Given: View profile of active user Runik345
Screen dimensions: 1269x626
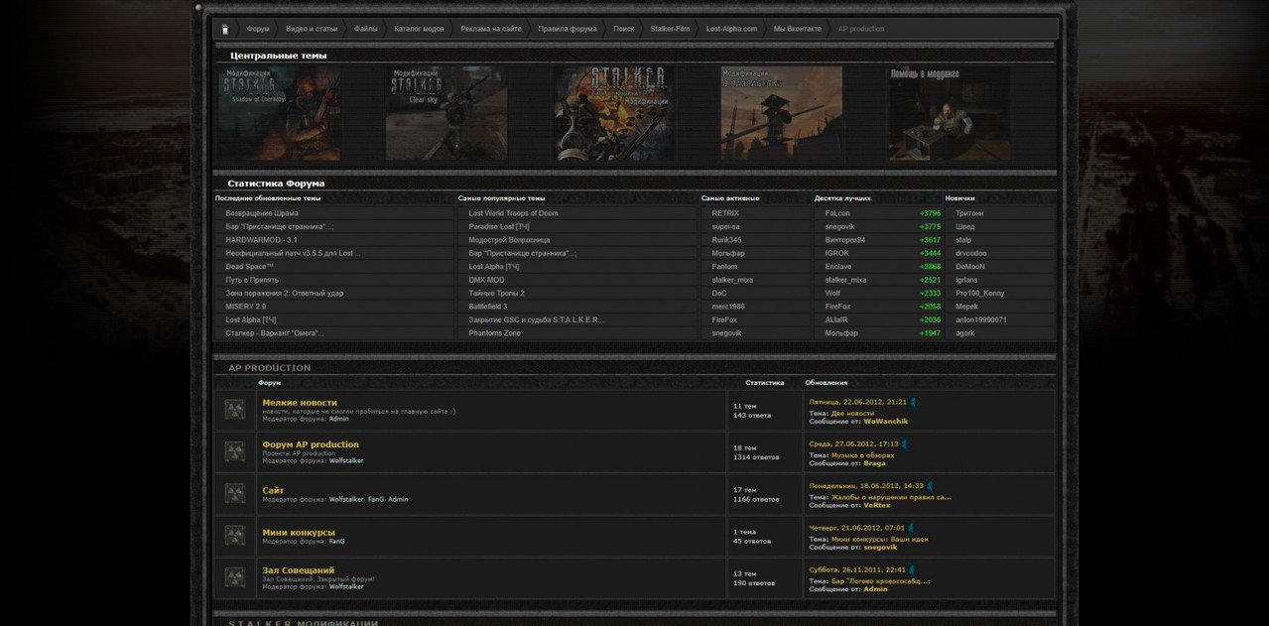Looking at the screenshot, I should tap(727, 240).
